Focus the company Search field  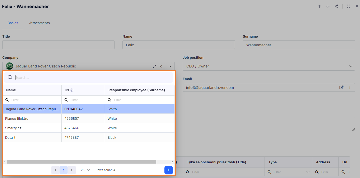tap(89, 77)
